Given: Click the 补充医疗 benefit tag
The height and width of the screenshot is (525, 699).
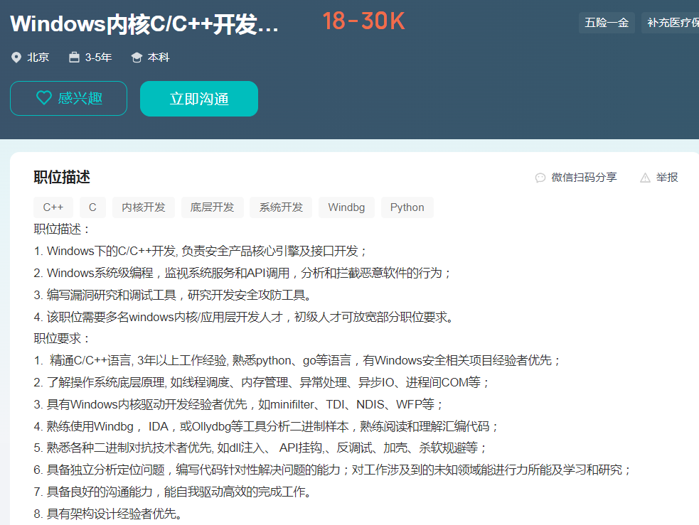Looking at the screenshot, I should click(670, 23).
